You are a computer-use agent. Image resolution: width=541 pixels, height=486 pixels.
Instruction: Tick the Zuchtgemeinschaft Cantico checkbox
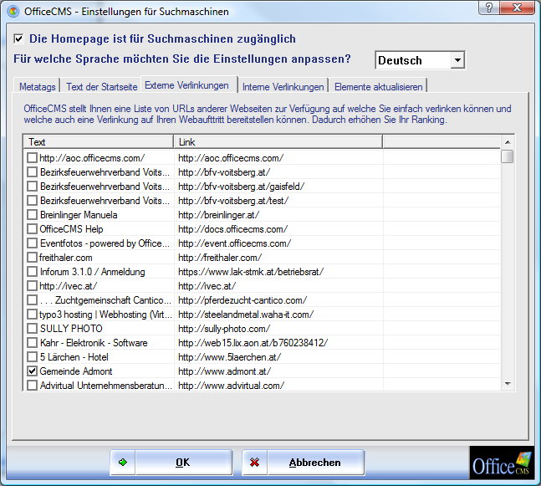pos(32,300)
